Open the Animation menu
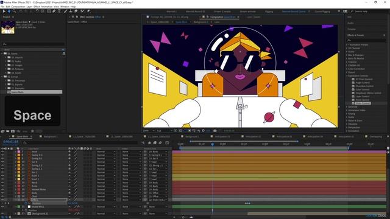The image size is (390, 219). point(46,7)
